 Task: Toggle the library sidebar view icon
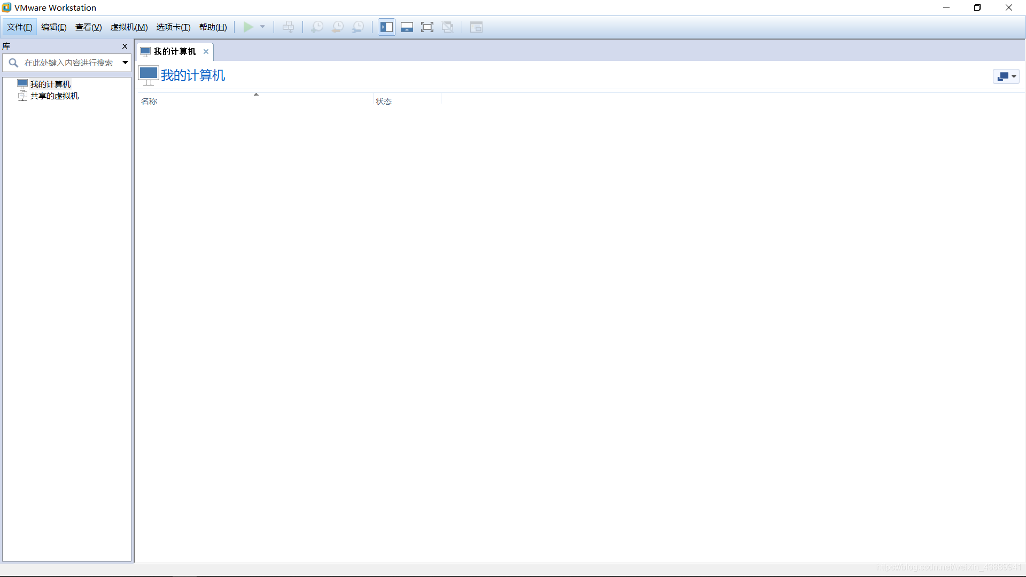point(386,27)
